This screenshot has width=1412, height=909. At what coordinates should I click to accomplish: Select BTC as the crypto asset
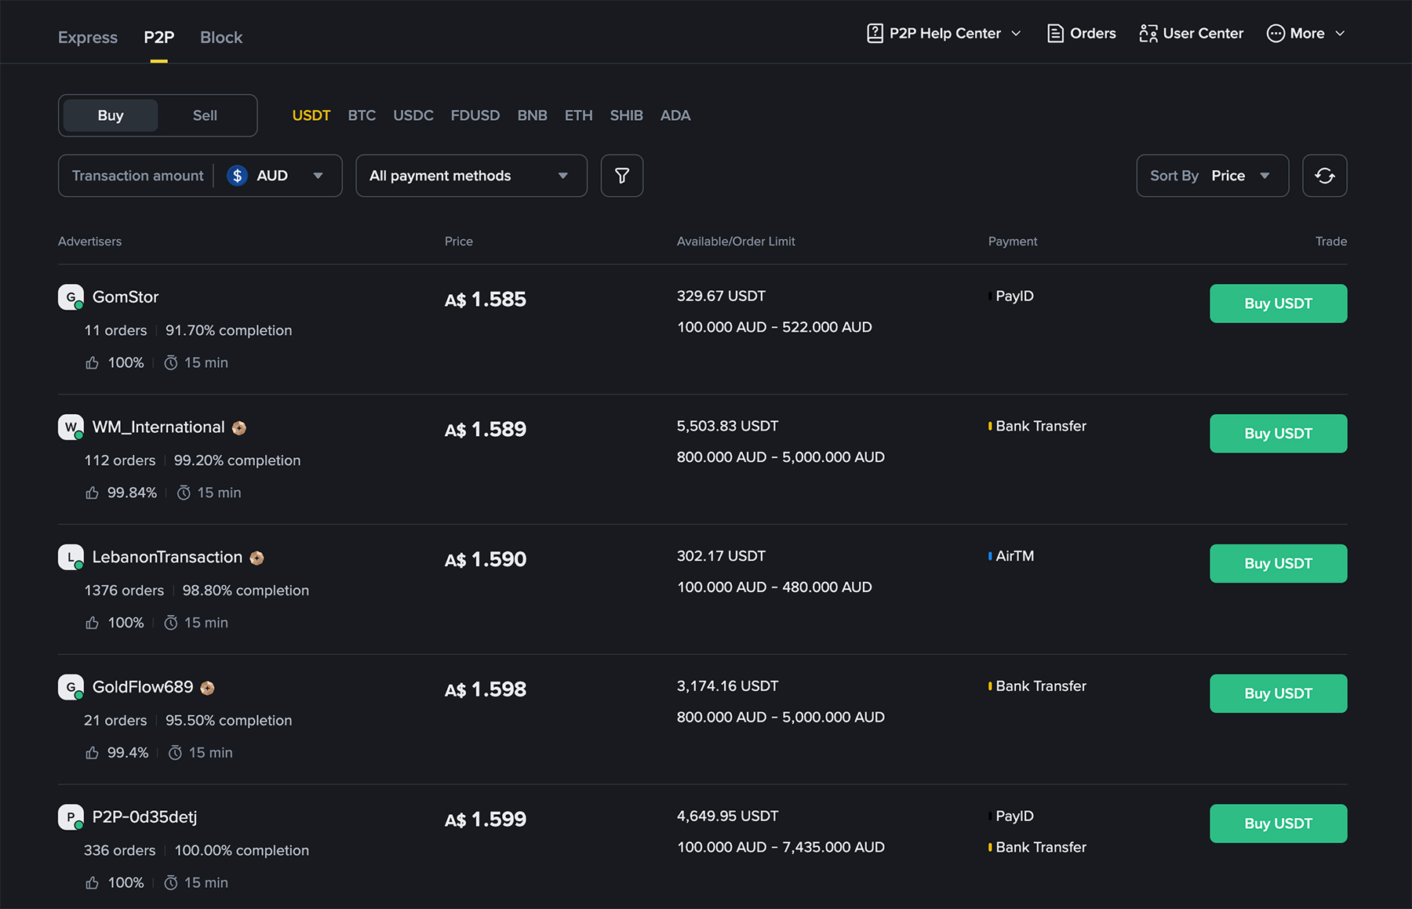click(x=362, y=115)
